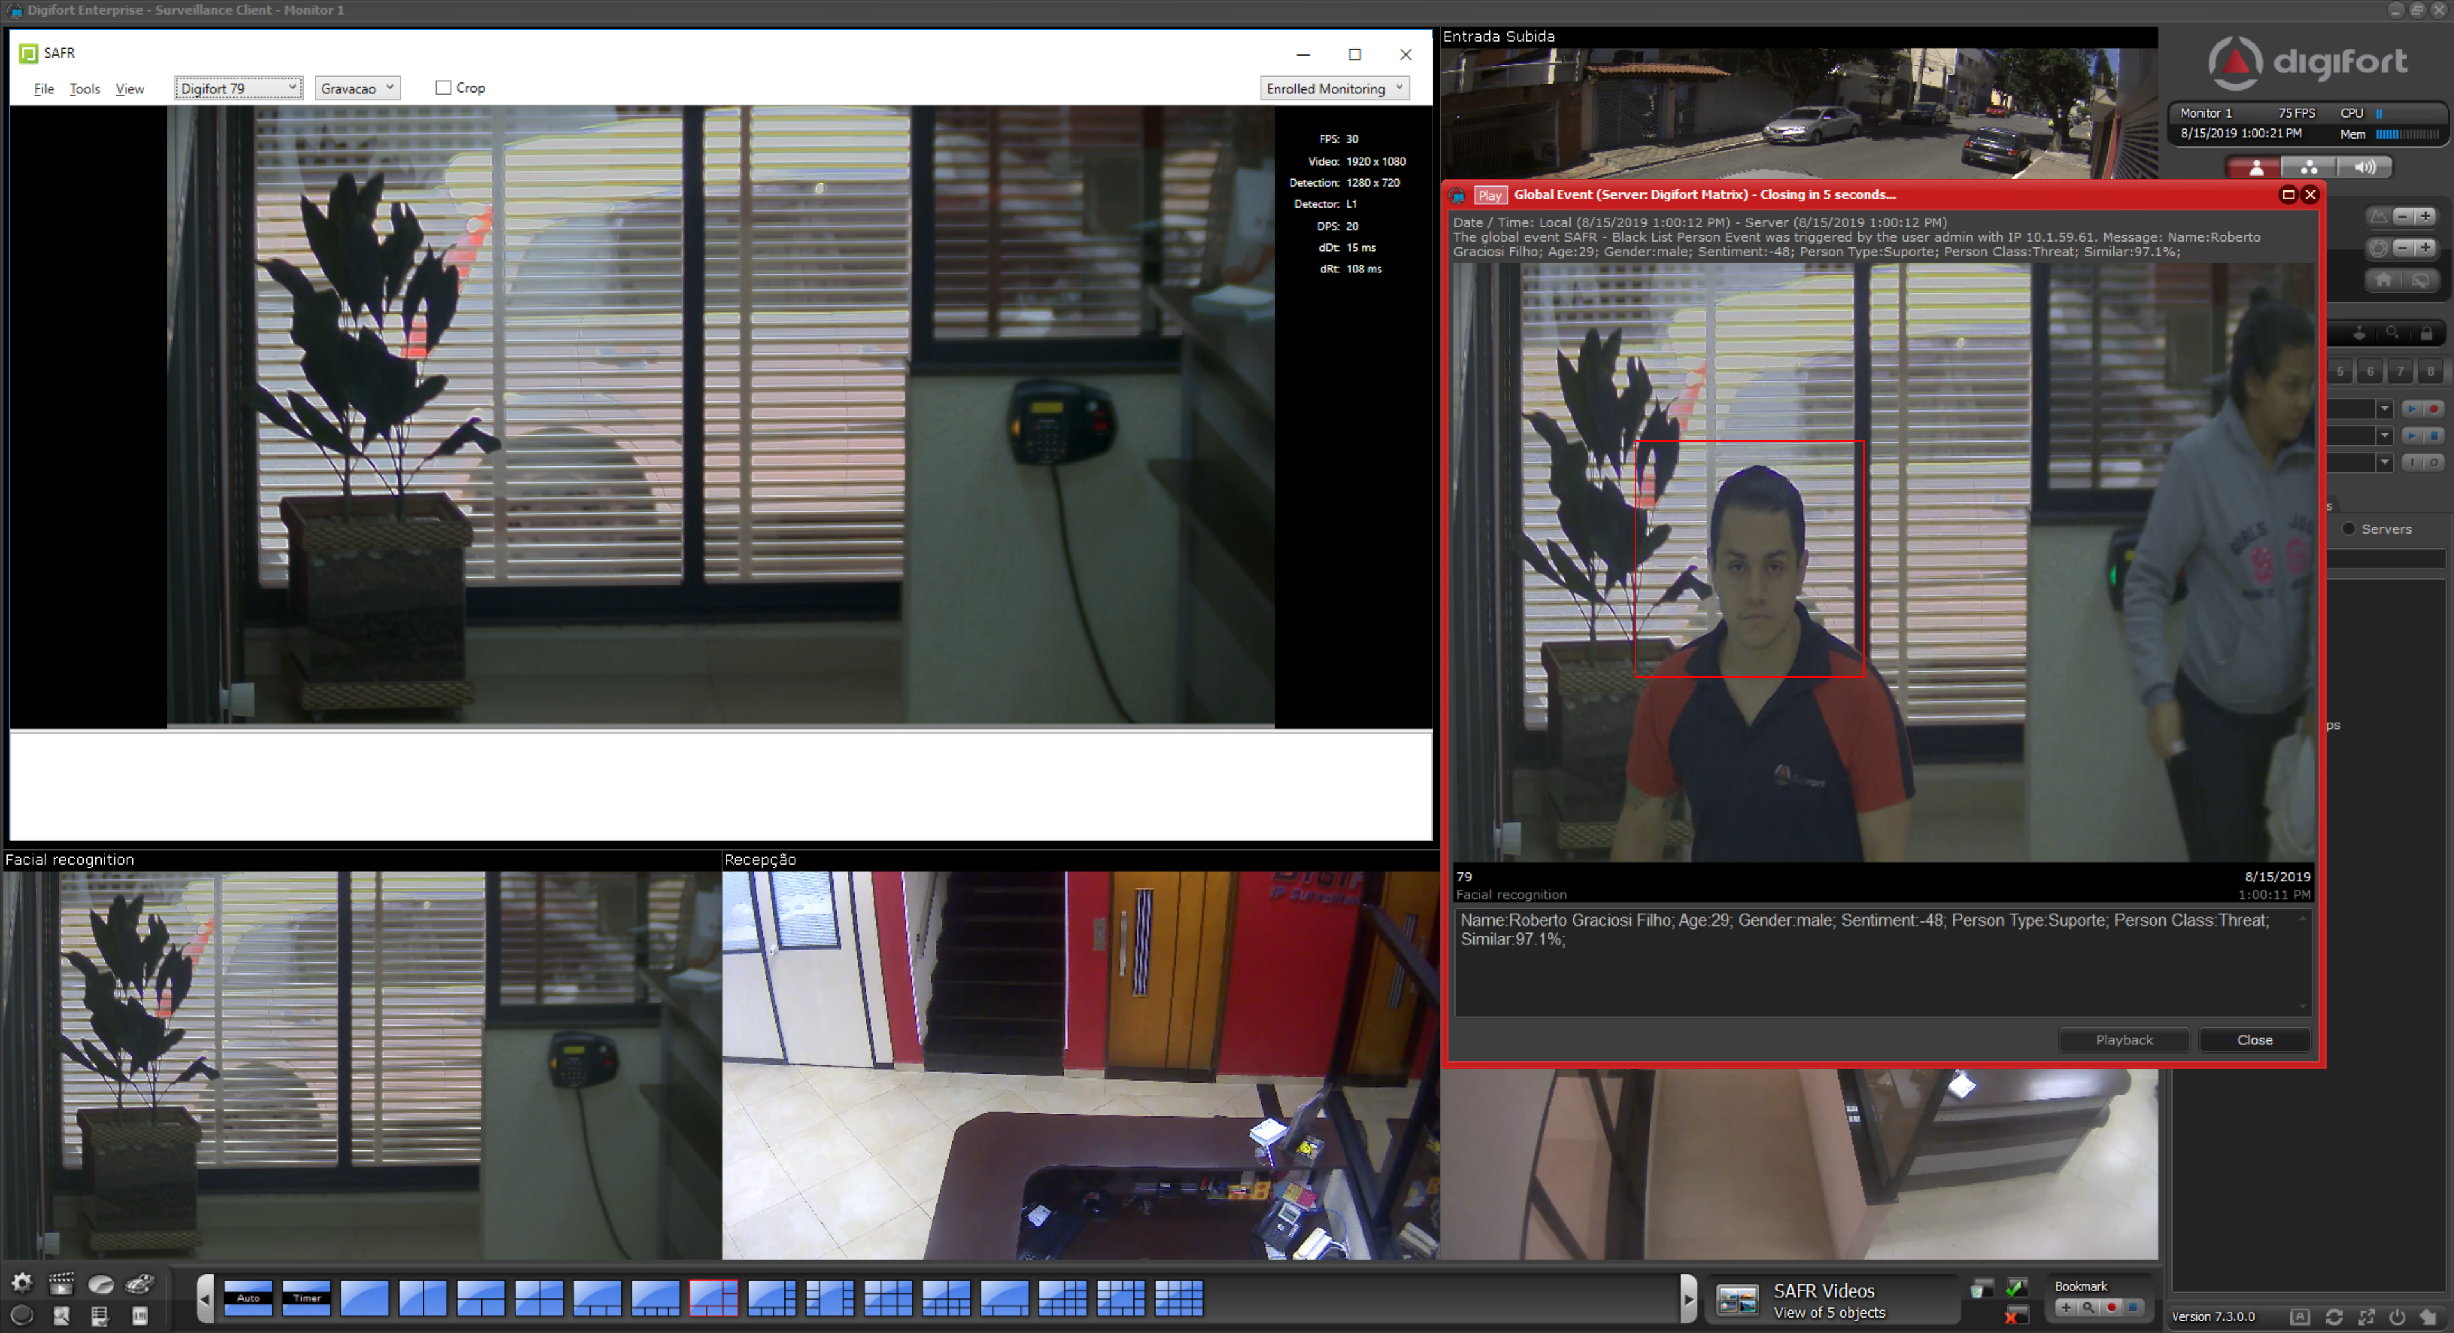Click the power icon beside version number

point(2397,1317)
